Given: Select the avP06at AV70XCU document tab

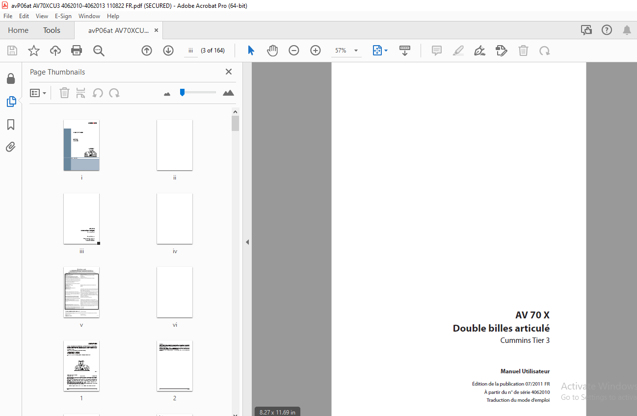Looking at the screenshot, I should click(118, 30).
